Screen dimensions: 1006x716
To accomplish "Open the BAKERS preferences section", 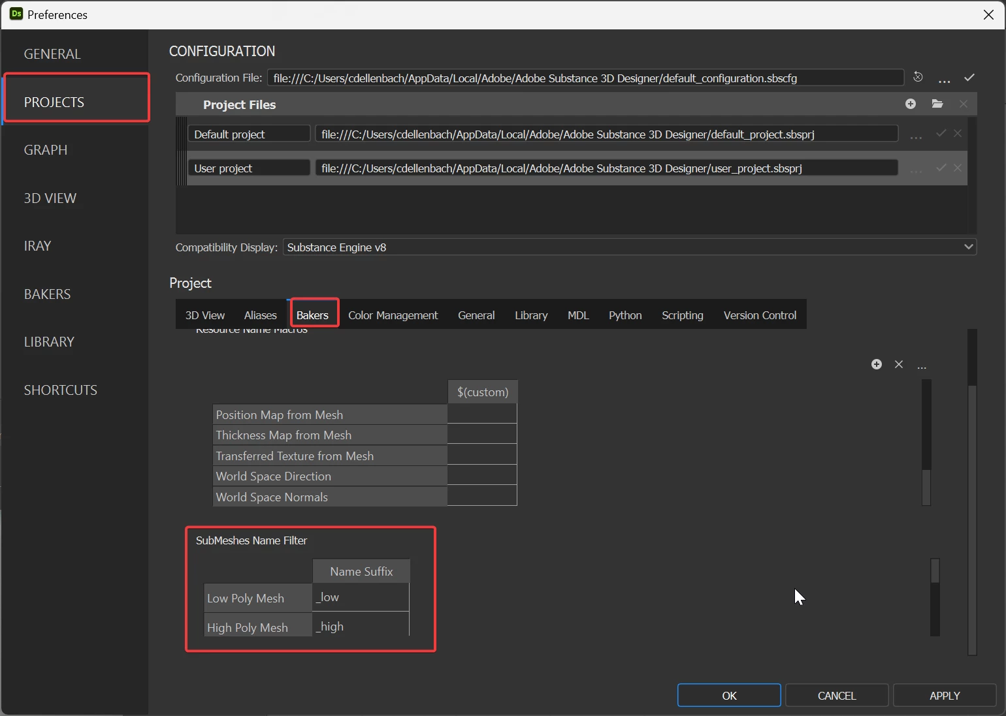I will click(47, 294).
